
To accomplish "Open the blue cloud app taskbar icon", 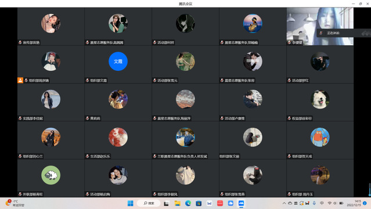I will click(230, 203).
